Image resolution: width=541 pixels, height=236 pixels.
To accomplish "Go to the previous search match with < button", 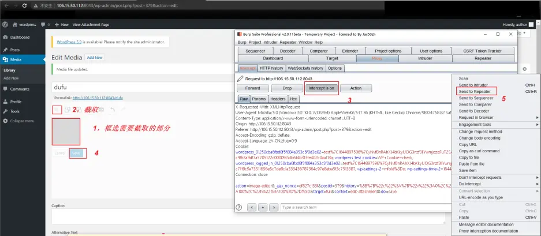I will pyautogui.click(x=252, y=207).
